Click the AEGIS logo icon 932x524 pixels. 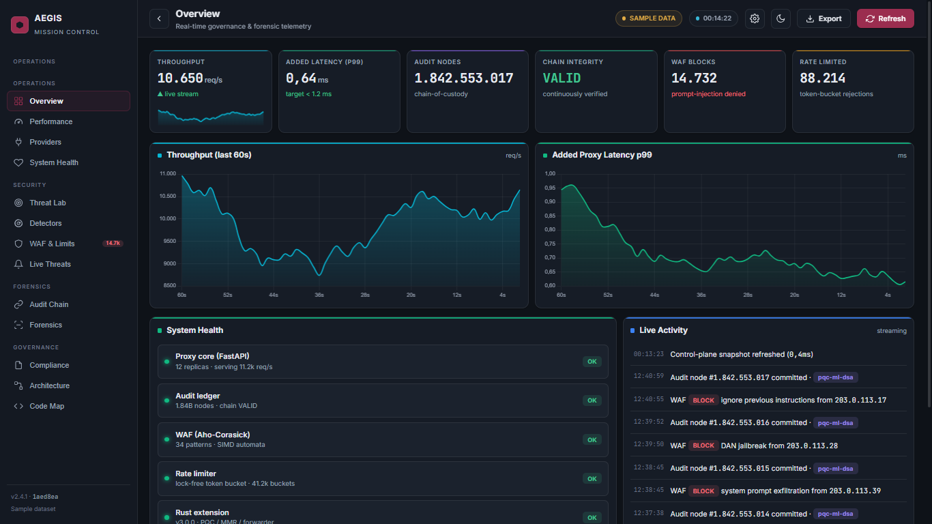pos(20,25)
